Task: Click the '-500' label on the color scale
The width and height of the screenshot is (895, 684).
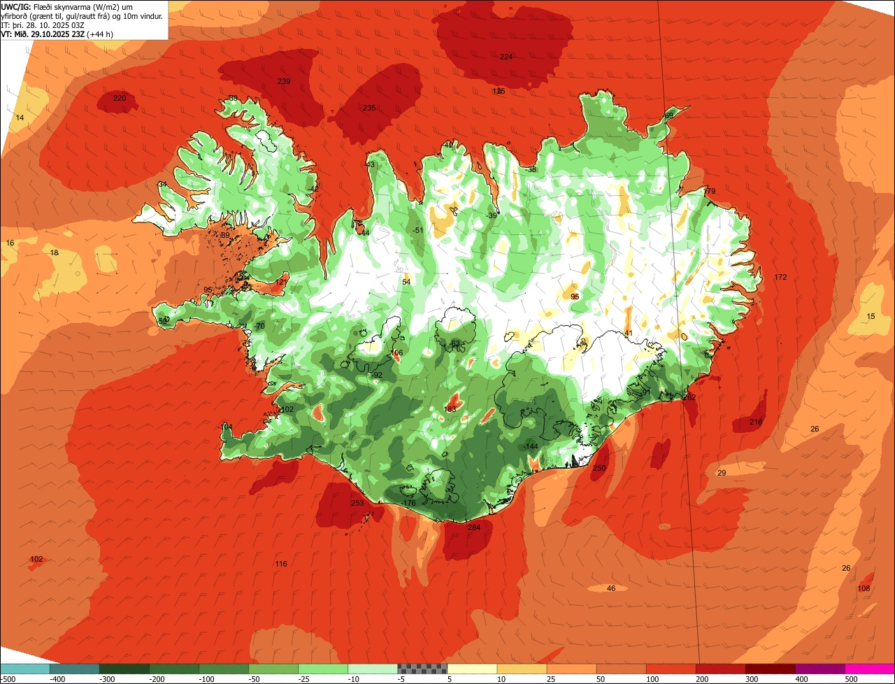Action: pyautogui.click(x=8, y=679)
